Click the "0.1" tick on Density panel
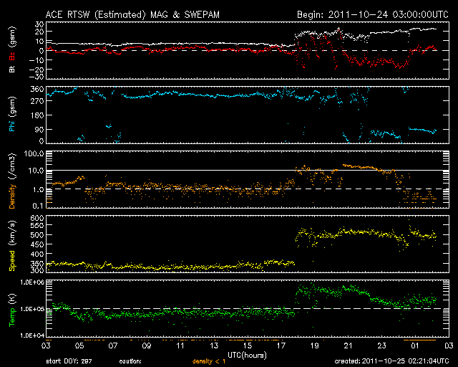 click(38, 206)
